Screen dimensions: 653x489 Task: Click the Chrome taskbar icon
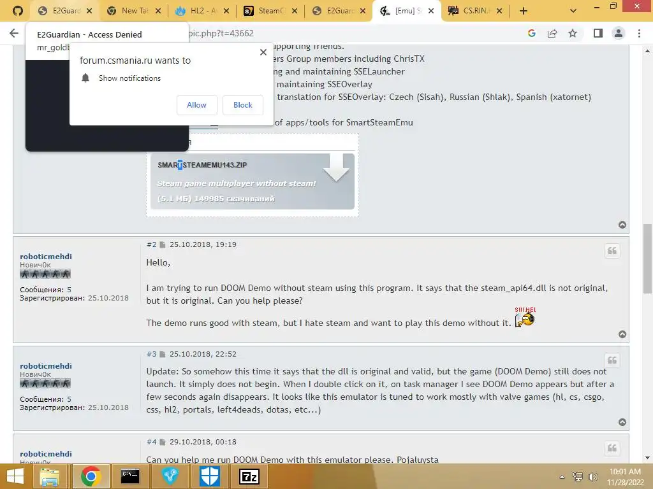pos(91,476)
